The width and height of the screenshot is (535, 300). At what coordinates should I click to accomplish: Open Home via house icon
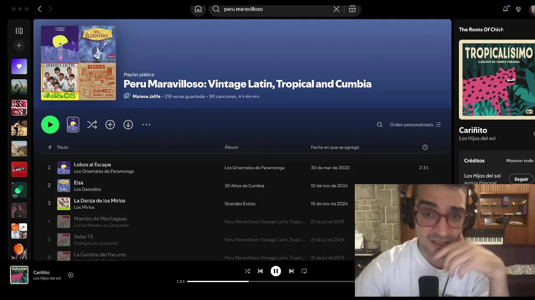pyautogui.click(x=198, y=9)
